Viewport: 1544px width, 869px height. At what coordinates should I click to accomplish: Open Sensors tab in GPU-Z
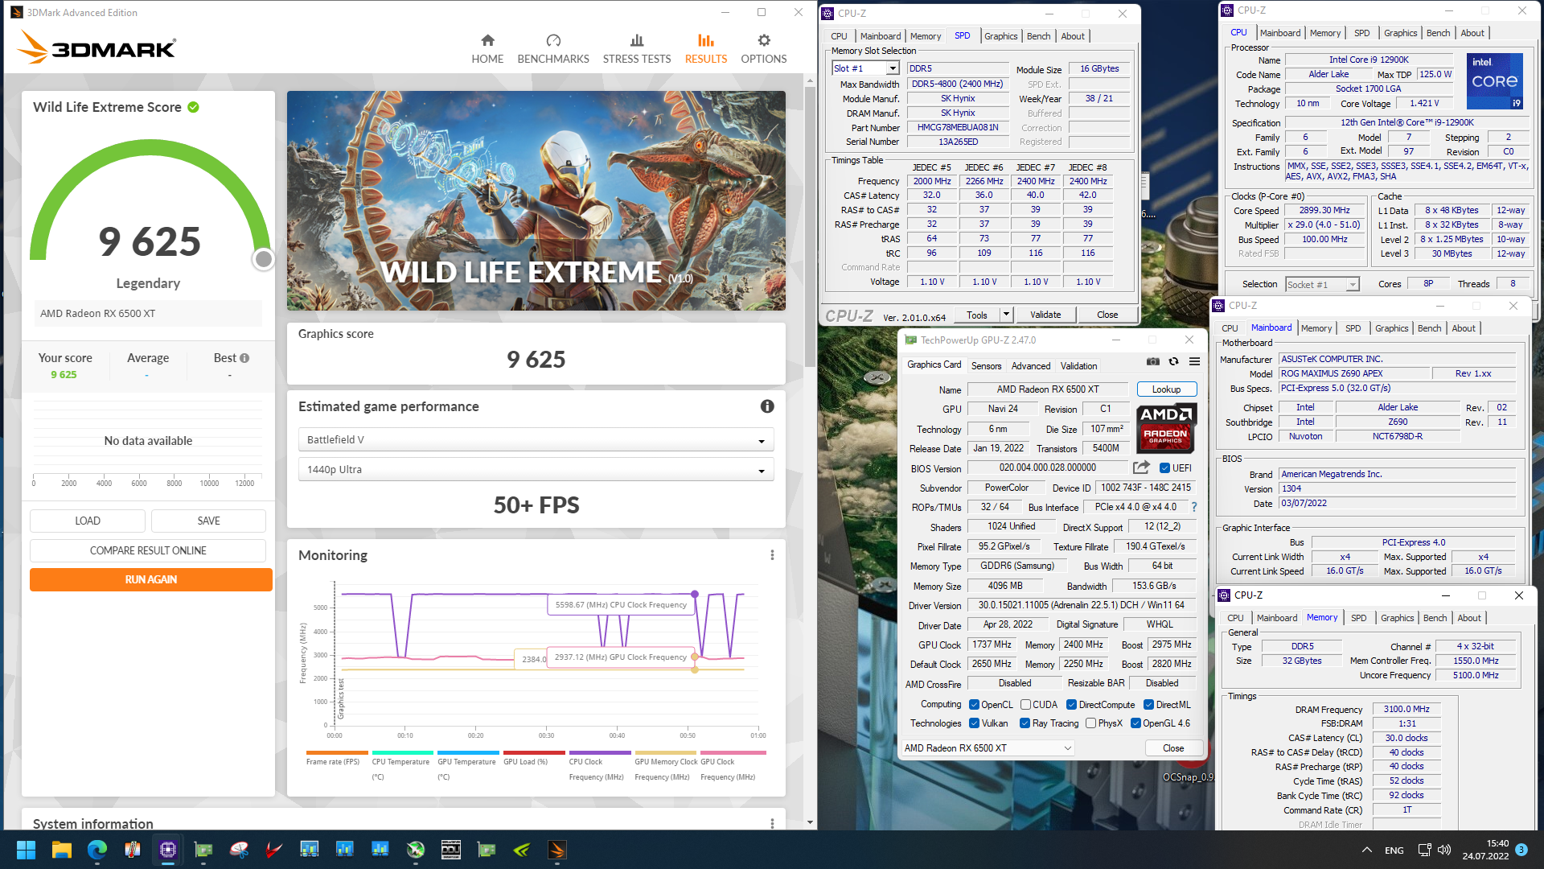(x=986, y=365)
